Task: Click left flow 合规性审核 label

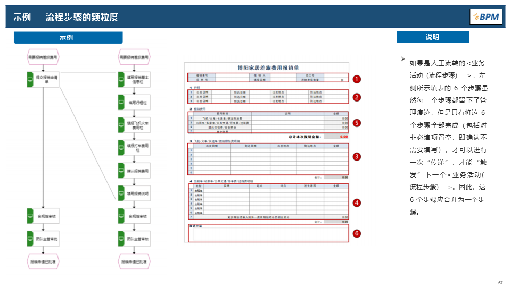Action: click(46, 216)
